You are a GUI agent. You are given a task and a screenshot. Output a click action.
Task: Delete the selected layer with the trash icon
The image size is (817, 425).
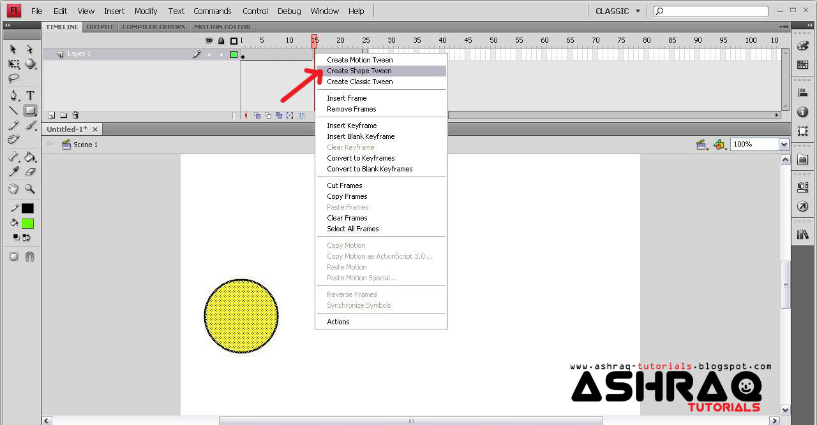coord(75,115)
